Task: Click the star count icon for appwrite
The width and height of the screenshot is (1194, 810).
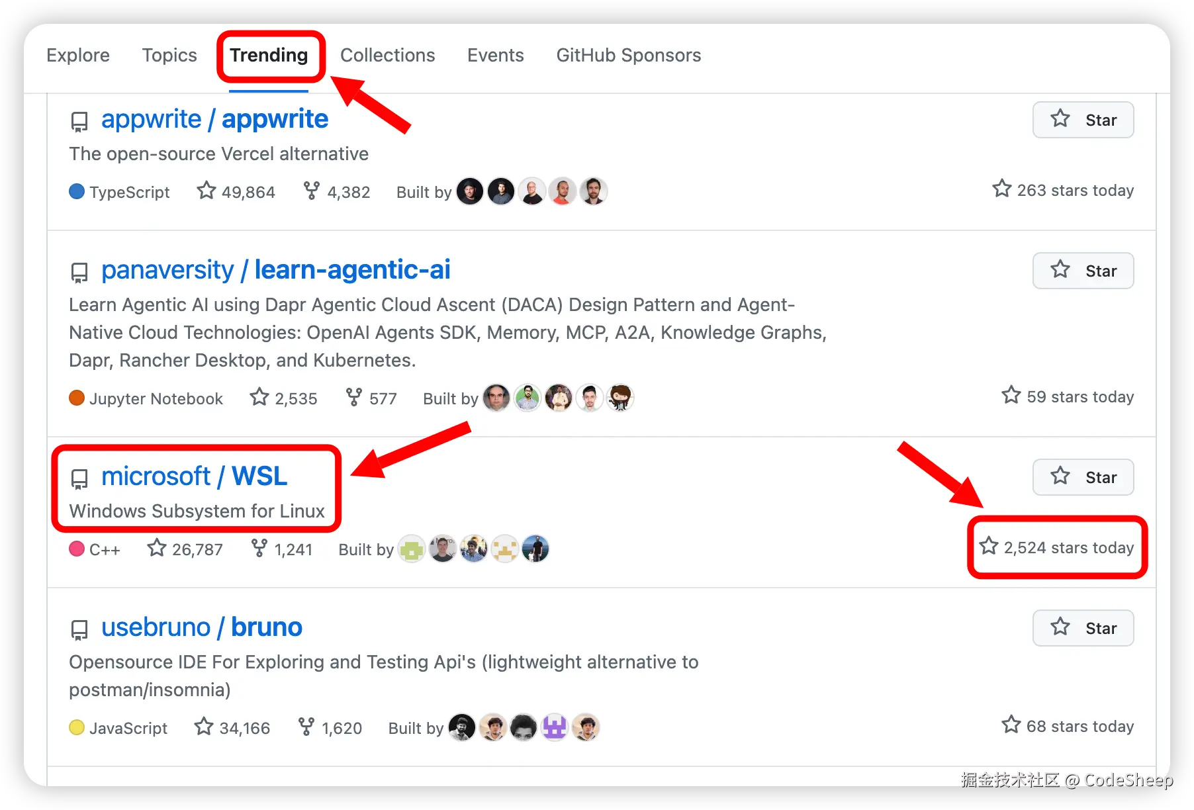Action: click(207, 191)
